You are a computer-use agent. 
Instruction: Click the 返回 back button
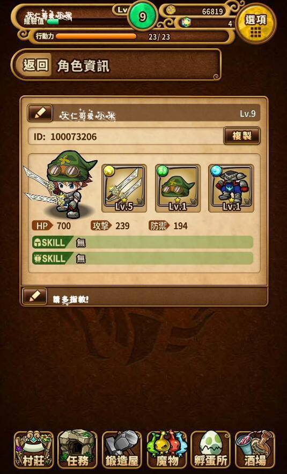[x=35, y=65]
